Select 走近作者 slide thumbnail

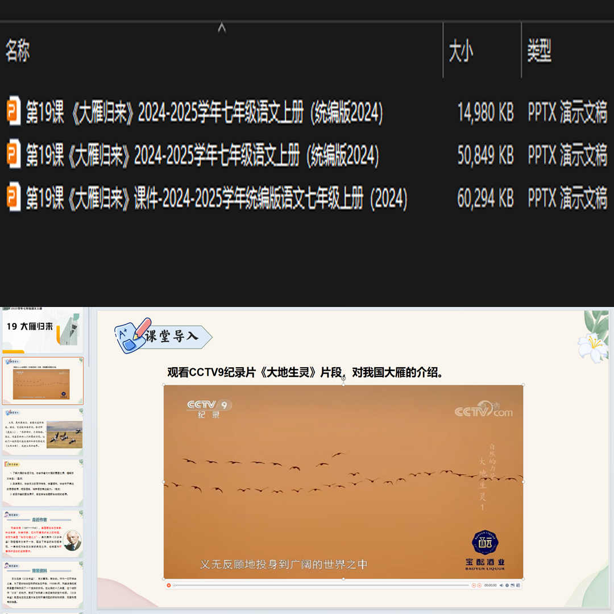pos(43,534)
